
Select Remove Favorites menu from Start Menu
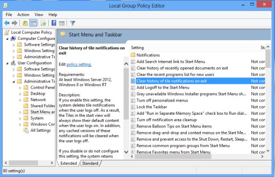pyautogui.click(x=198, y=152)
